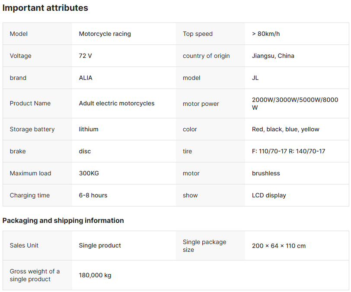351x292 pixels.
Task: Select the 'disc' brake value
Action: [85, 151]
